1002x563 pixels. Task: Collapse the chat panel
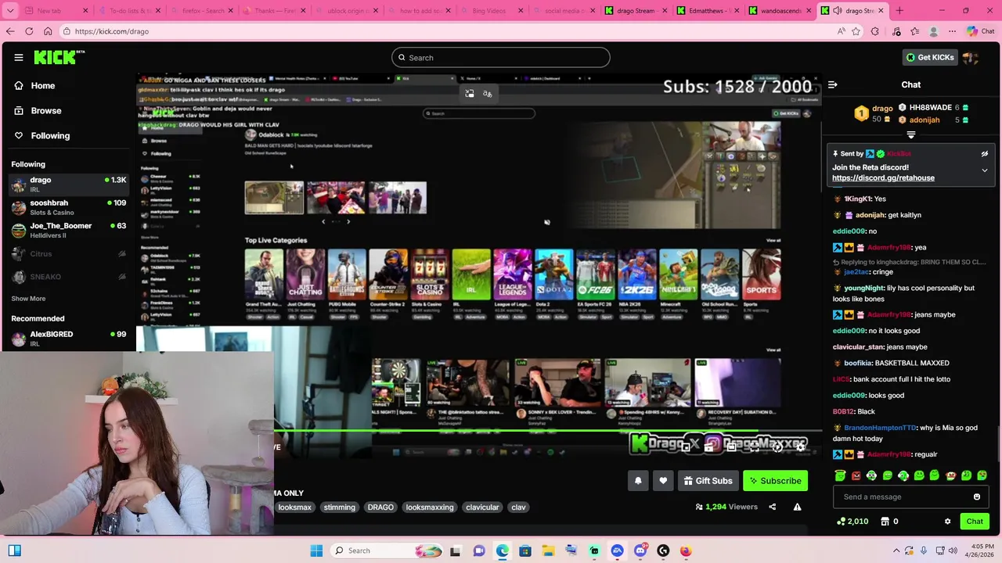pyautogui.click(x=833, y=84)
